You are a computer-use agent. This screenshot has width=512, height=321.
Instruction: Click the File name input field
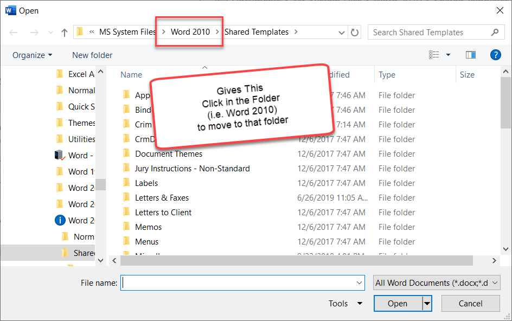[x=242, y=283]
